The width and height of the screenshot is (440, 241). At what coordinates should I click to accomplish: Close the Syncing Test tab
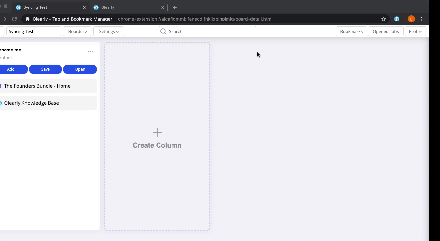tap(85, 7)
